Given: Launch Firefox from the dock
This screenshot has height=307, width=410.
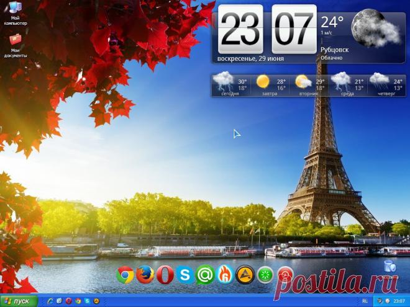Looking at the screenshot, I should pyautogui.click(x=145, y=274).
